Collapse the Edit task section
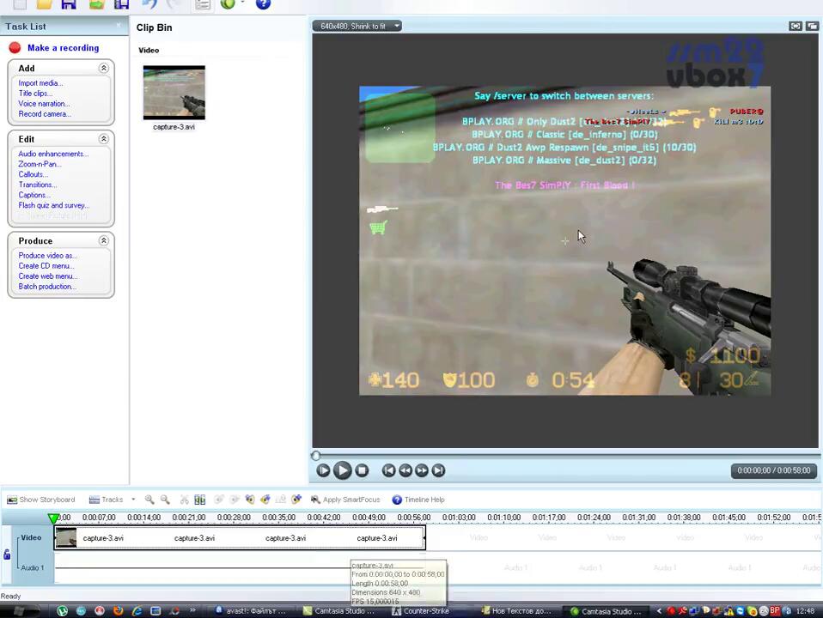Viewport: 823px width, 618px height. coord(103,139)
